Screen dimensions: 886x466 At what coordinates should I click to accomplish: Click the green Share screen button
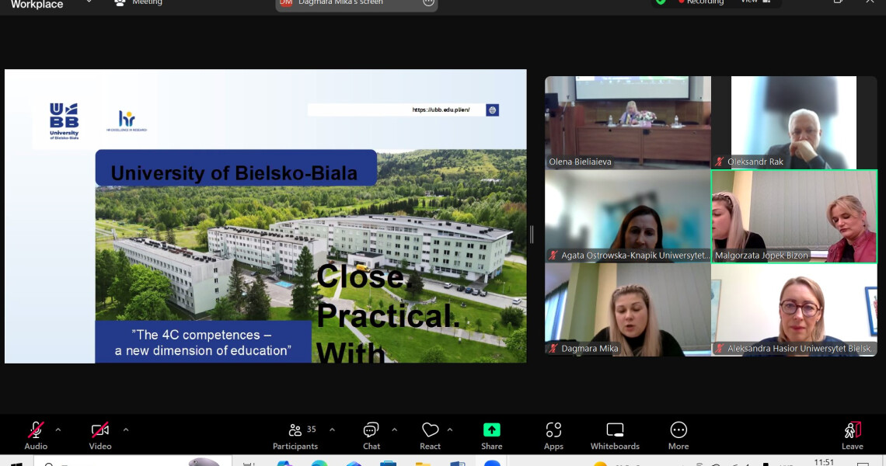[x=491, y=435]
